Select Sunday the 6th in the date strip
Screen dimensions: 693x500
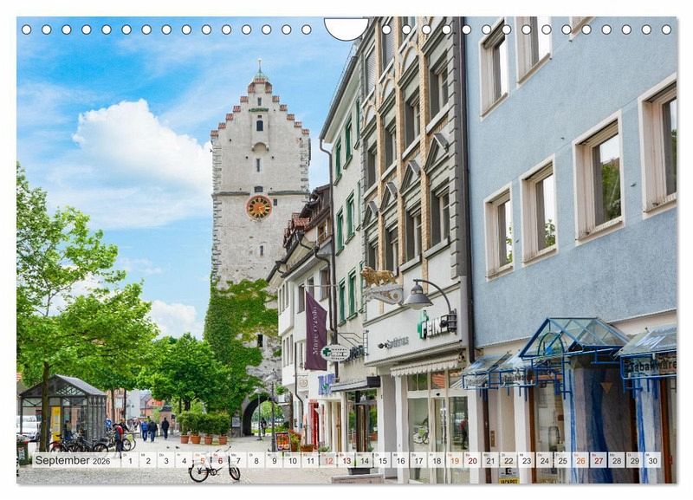tap(219, 460)
